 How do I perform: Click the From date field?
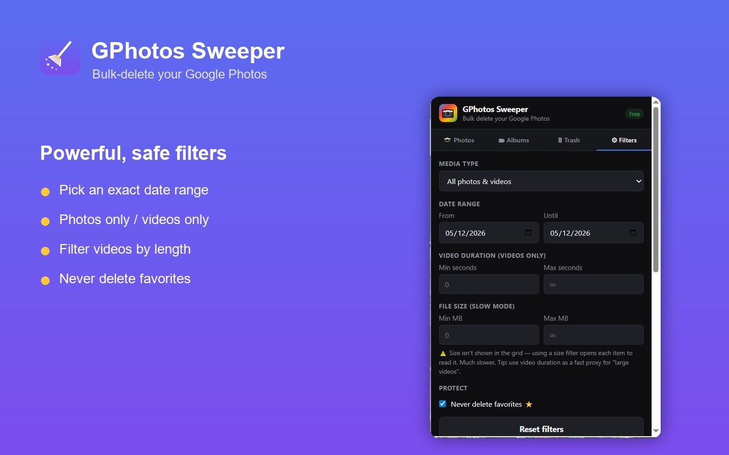tap(489, 233)
